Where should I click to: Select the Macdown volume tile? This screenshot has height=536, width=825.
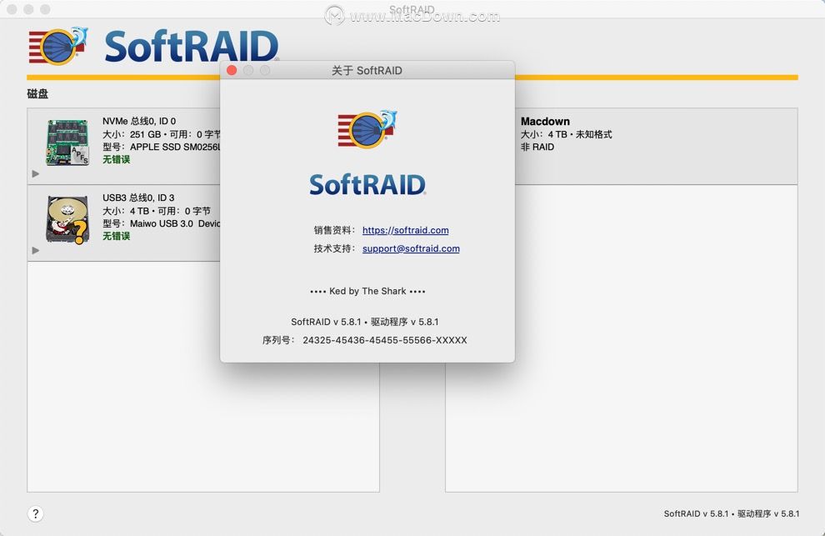656,147
